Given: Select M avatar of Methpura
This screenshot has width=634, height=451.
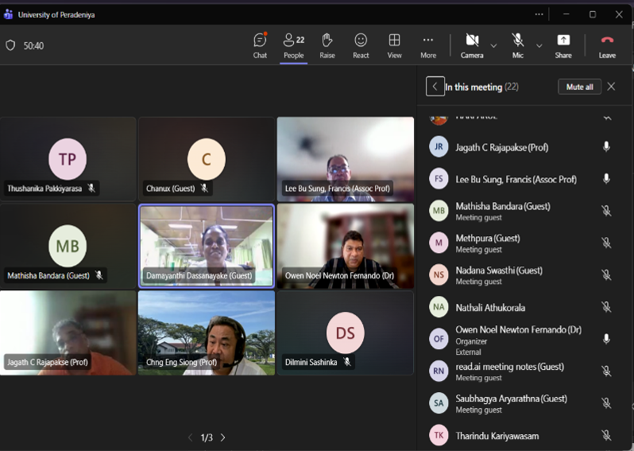Looking at the screenshot, I should (439, 243).
